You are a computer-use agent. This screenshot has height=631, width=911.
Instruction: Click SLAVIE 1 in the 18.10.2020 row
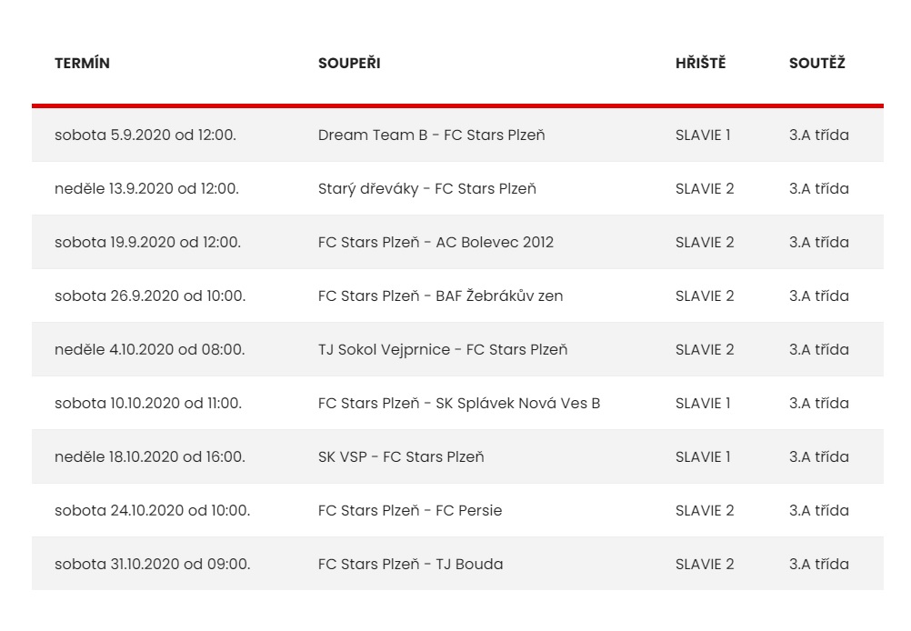(x=703, y=457)
